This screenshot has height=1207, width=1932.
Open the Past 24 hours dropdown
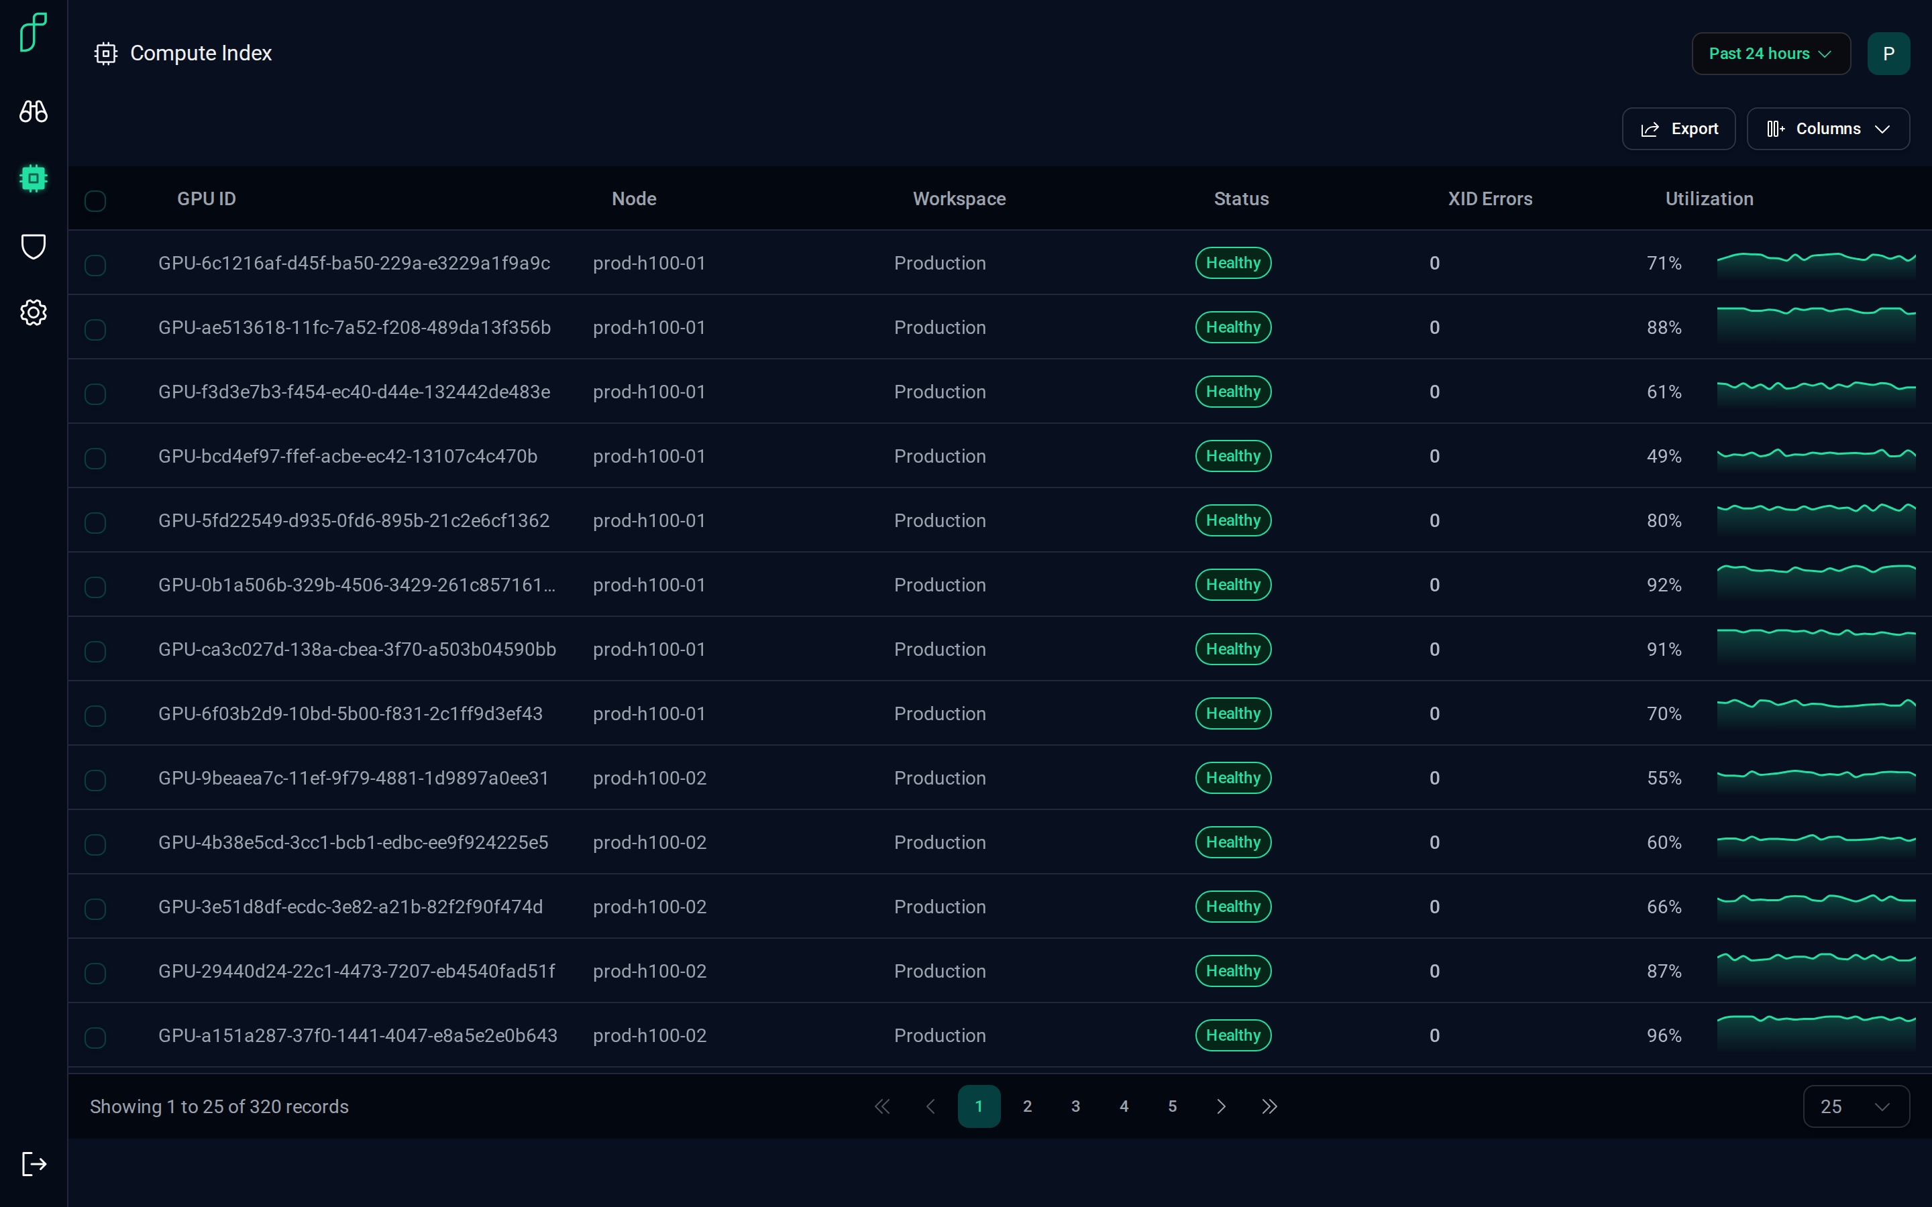click(1771, 54)
